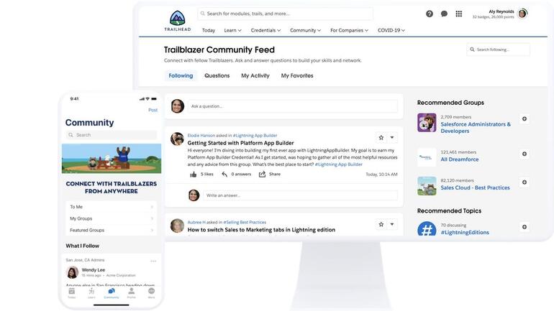Click the #LightningEditions hashtag icon
This screenshot has width=554, height=311.
click(x=427, y=229)
